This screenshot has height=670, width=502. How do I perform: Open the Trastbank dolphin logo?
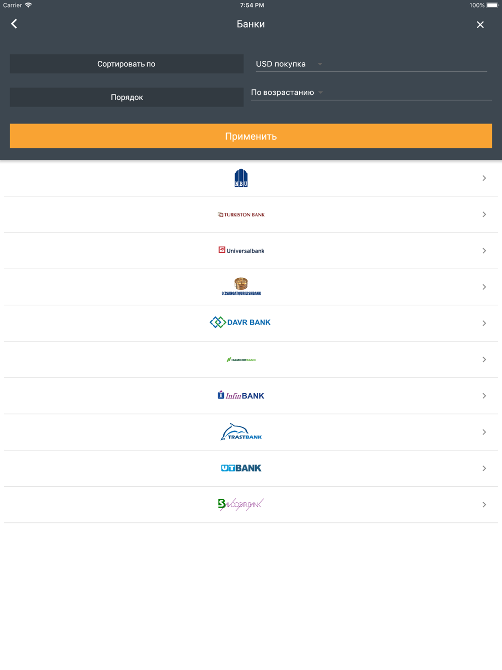click(241, 431)
